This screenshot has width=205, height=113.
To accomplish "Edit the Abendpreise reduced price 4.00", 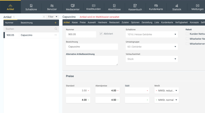I will pyautogui.click(x=108, y=91).
